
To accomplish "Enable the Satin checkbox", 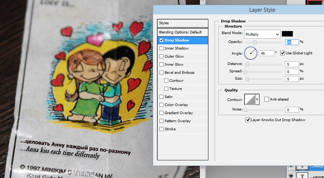I will (x=161, y=97).
